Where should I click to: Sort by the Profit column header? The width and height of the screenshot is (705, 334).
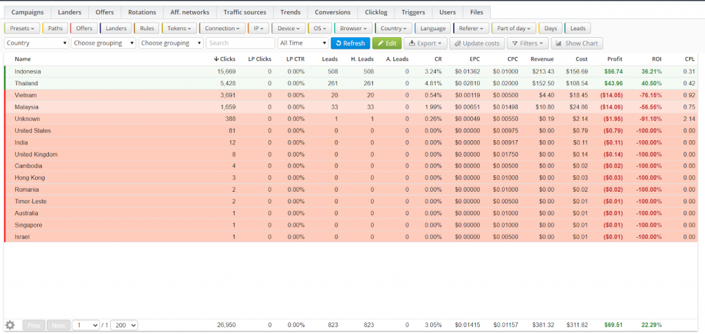(615, 59)
